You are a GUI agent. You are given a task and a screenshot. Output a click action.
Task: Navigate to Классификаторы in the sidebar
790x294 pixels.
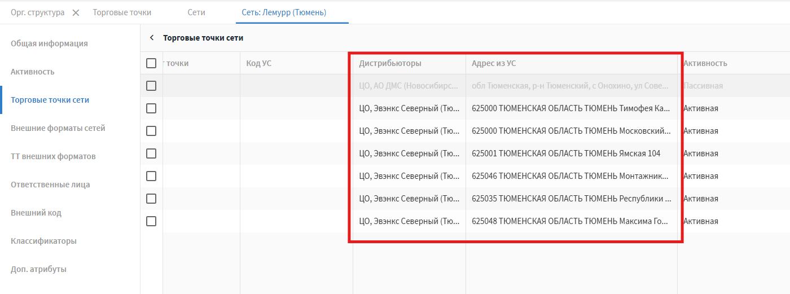click(43, 241)
